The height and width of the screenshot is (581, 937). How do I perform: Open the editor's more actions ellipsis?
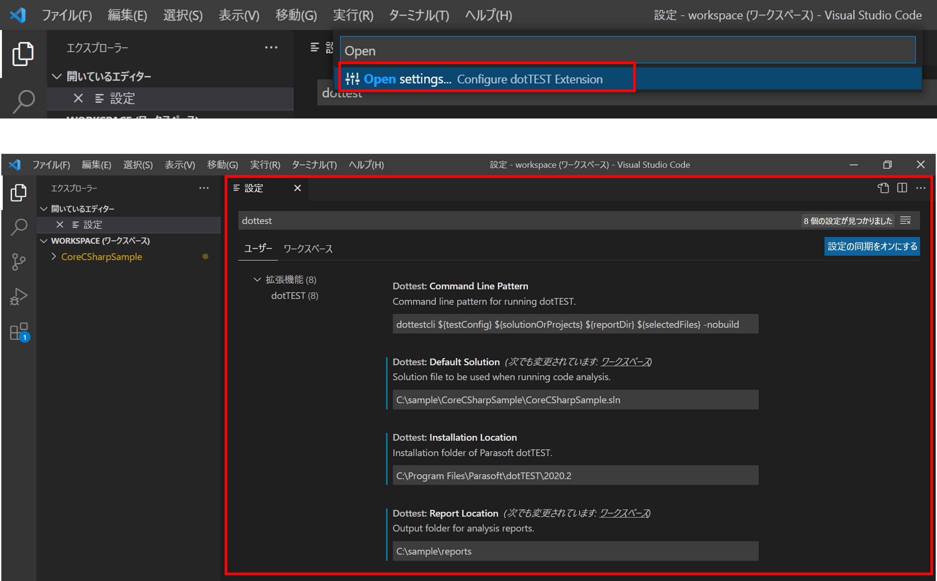[x=921, y=188]
